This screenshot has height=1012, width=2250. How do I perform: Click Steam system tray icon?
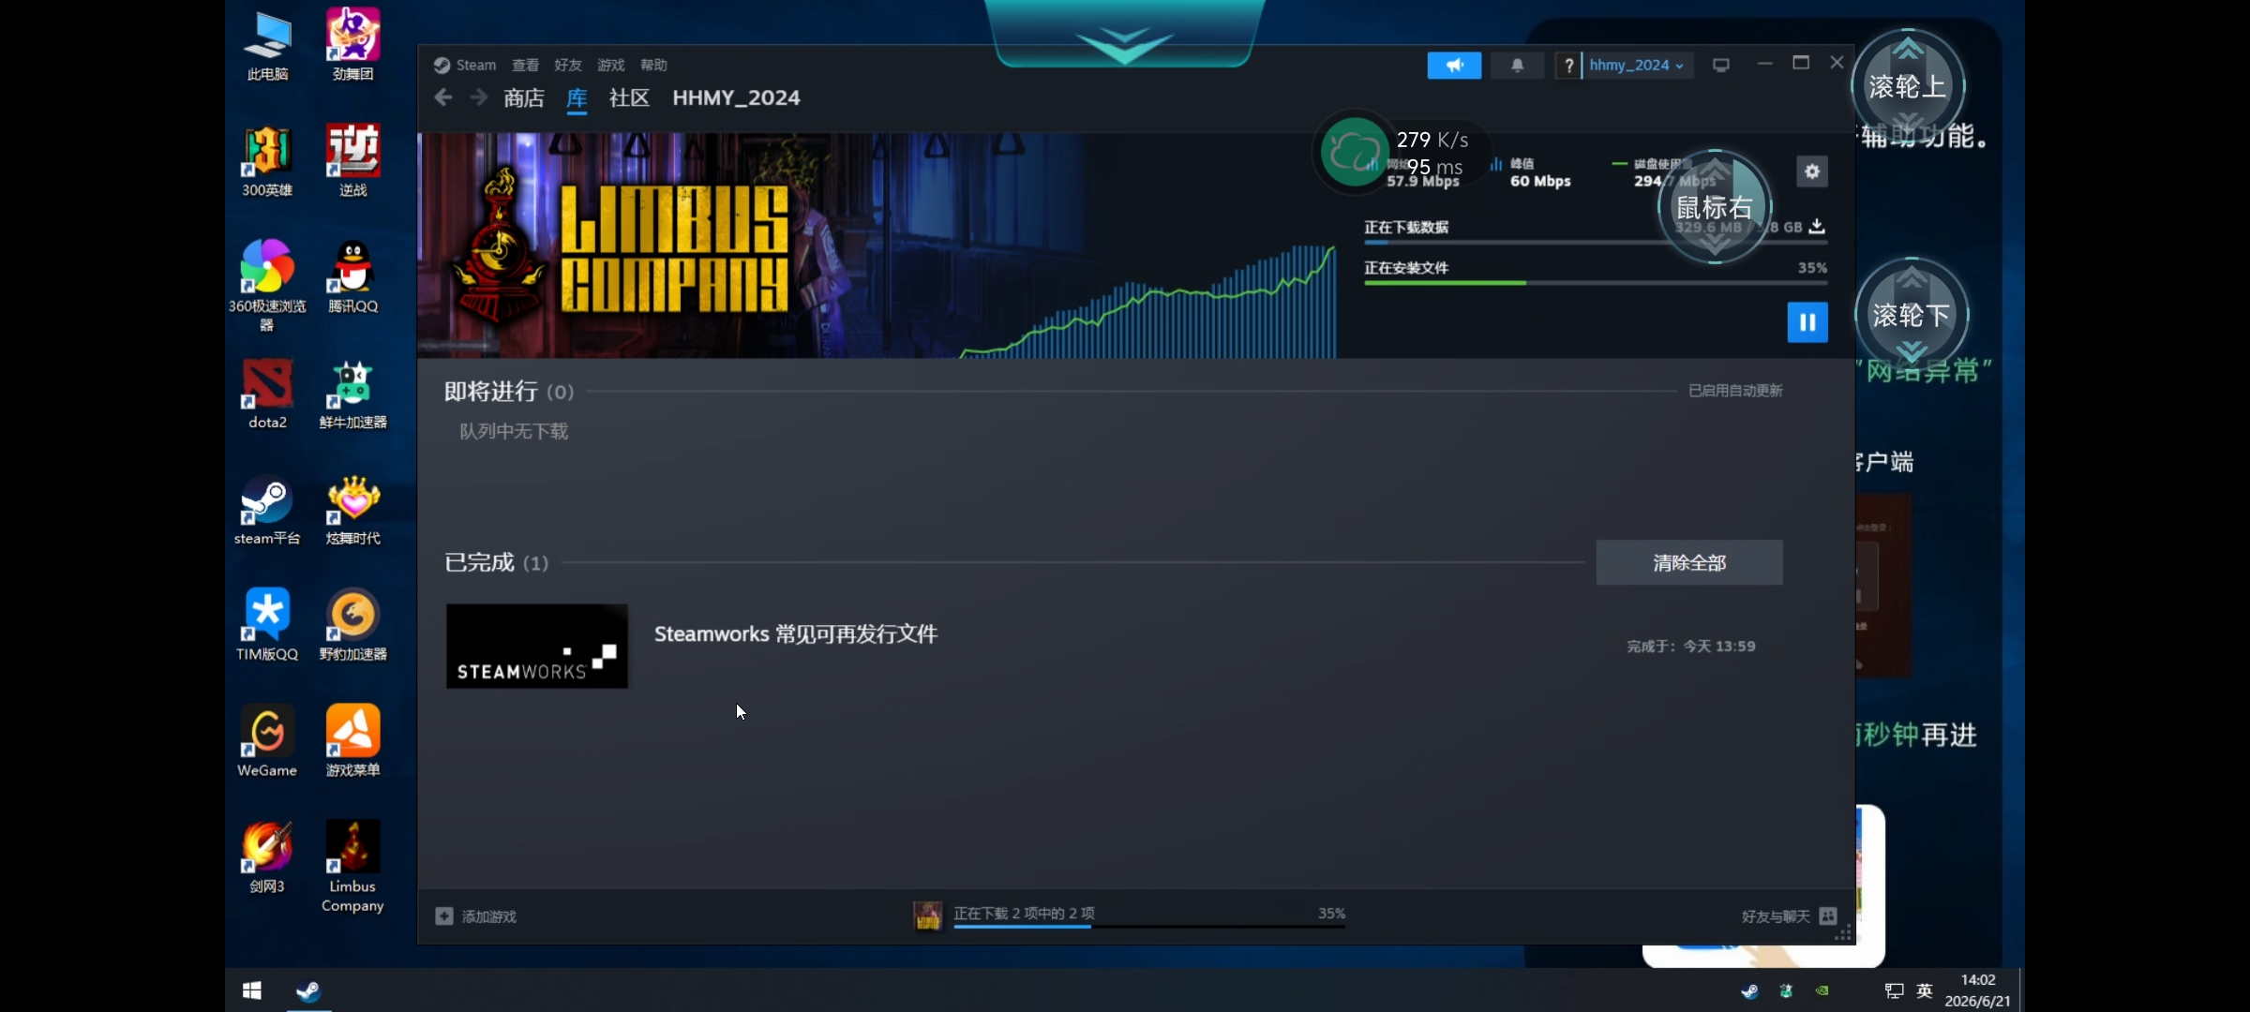click(x=1749, y=990)
